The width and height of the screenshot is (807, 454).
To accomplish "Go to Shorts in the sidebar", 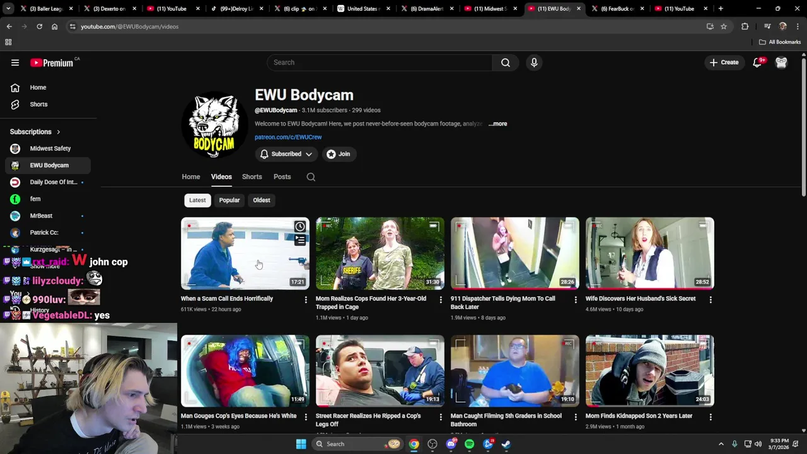I will 48,105.
